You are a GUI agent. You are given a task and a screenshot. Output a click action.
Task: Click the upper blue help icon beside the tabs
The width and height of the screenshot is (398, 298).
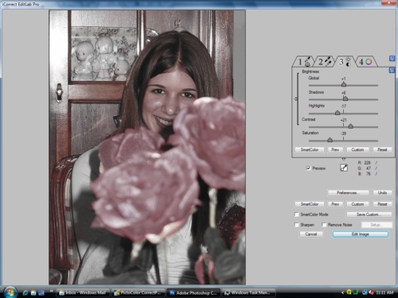[392, 59]
